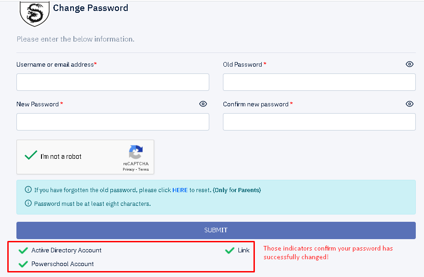Submit the change password form
424x277 pixels.
[216, 230]
